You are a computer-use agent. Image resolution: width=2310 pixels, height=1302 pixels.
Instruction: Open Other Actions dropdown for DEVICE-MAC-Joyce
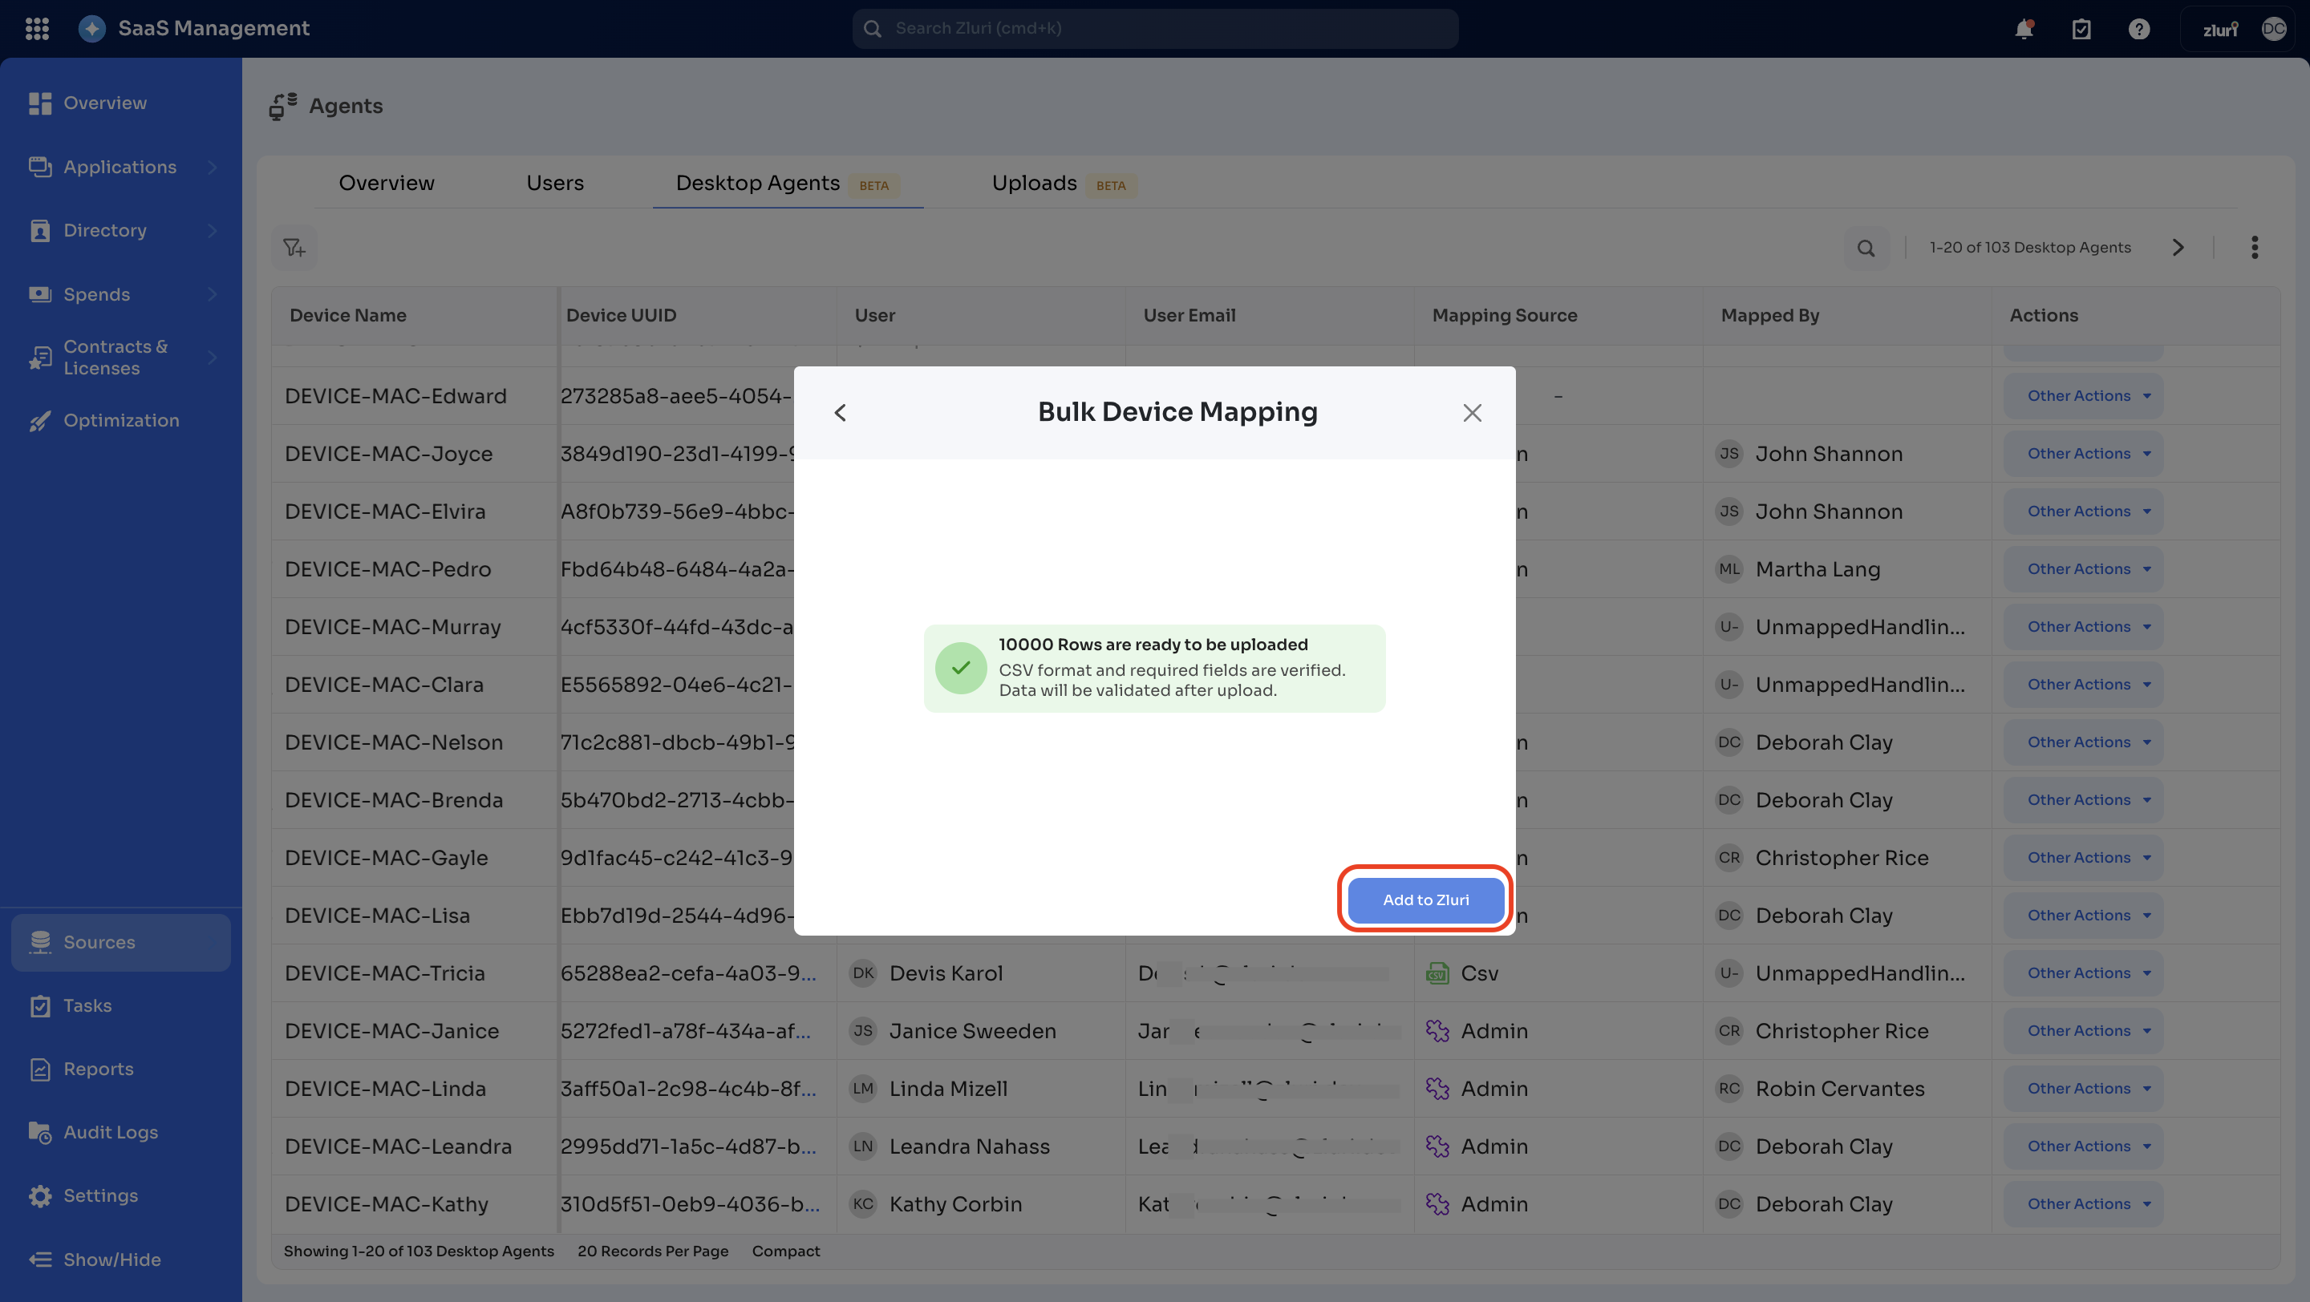tap(2083, 454)
